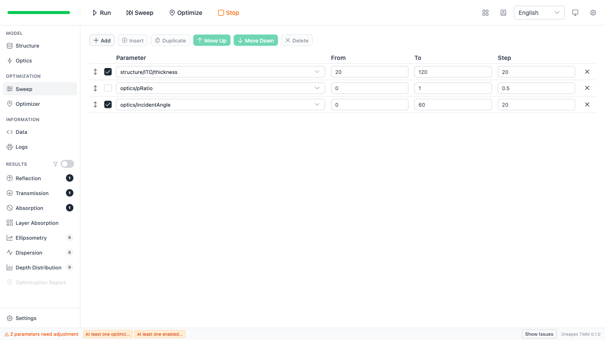Open settings gear icon in top-right corner
Image resolution: width=605 pixels, height=340 pixels.
point(593,13)
